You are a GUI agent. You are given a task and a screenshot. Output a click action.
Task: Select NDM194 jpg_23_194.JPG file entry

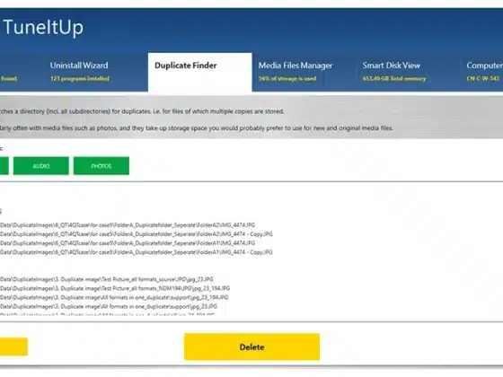tap(115, 288)
